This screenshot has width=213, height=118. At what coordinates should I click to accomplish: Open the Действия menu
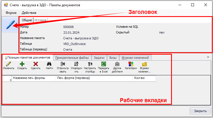click(x=29, y=13)
